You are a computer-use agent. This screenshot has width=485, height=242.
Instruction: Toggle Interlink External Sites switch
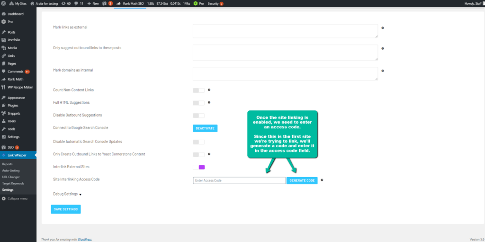[x=198, y=167]
